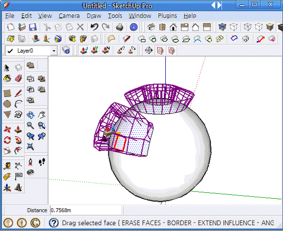283x232 pixels.
Task: Select the Zoom Window tool
Action: pyautogui.click(x=42, y=125)
